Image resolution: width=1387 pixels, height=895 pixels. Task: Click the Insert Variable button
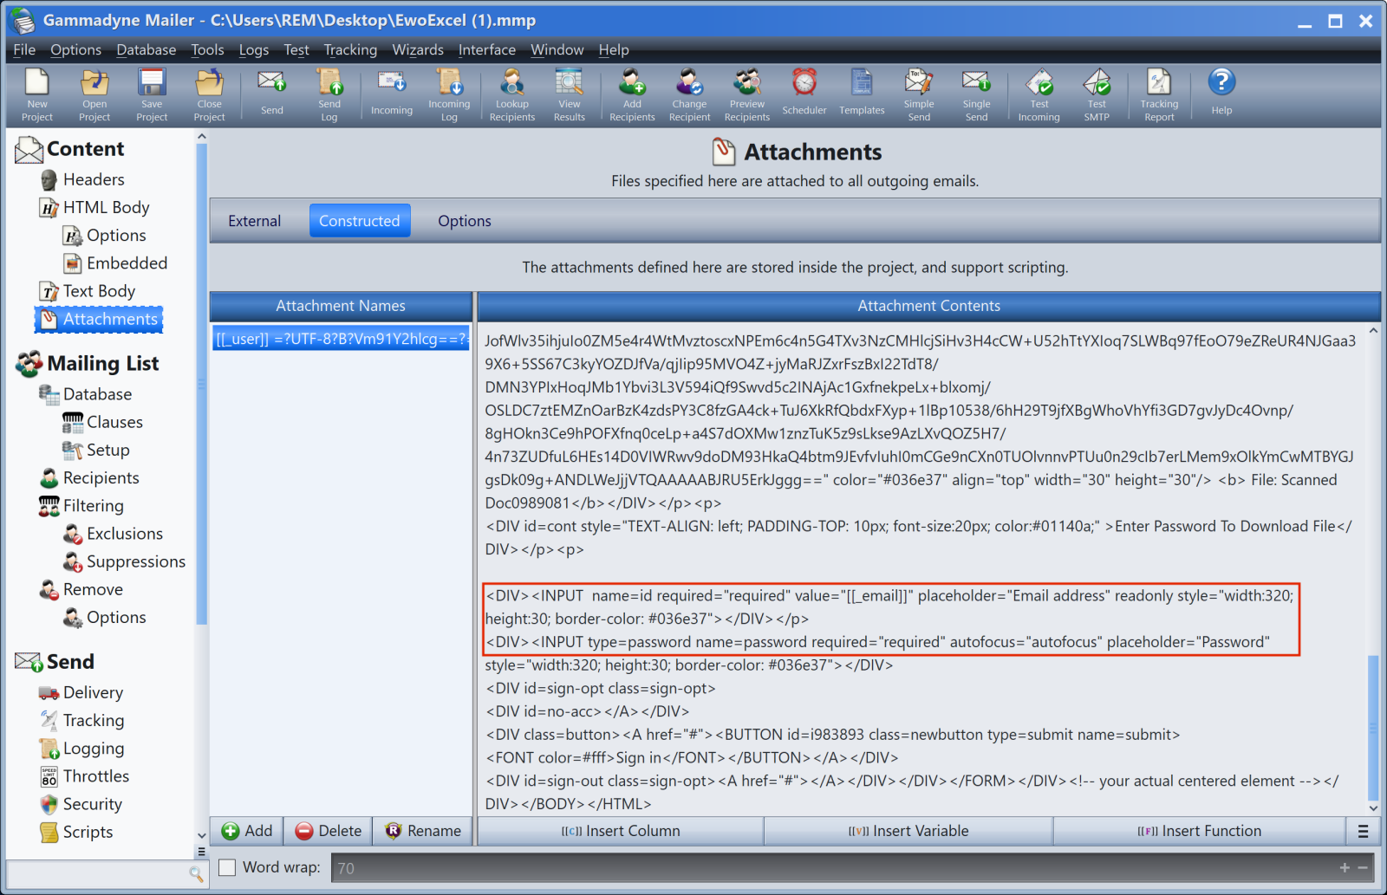(x=908, y=831)
